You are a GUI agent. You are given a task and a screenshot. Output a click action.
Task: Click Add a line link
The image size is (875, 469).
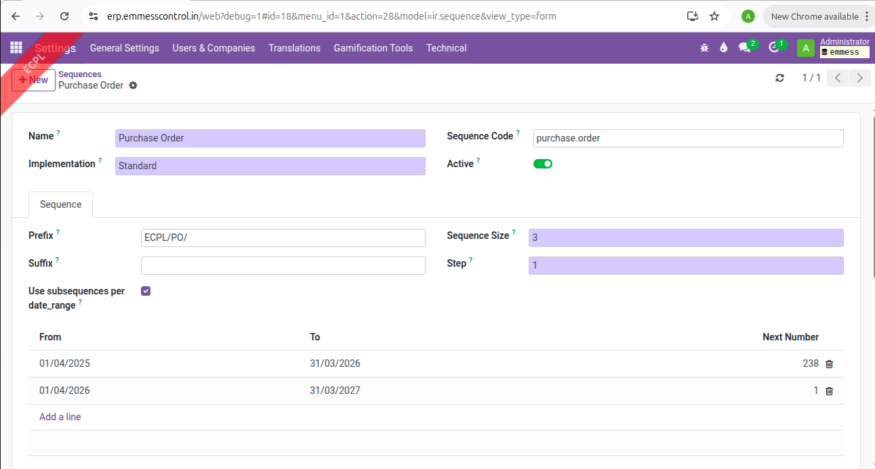point(60,417)
